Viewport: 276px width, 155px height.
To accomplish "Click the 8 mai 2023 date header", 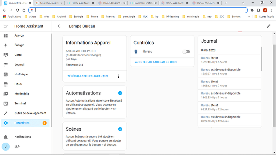I will (x=208, y=50).
